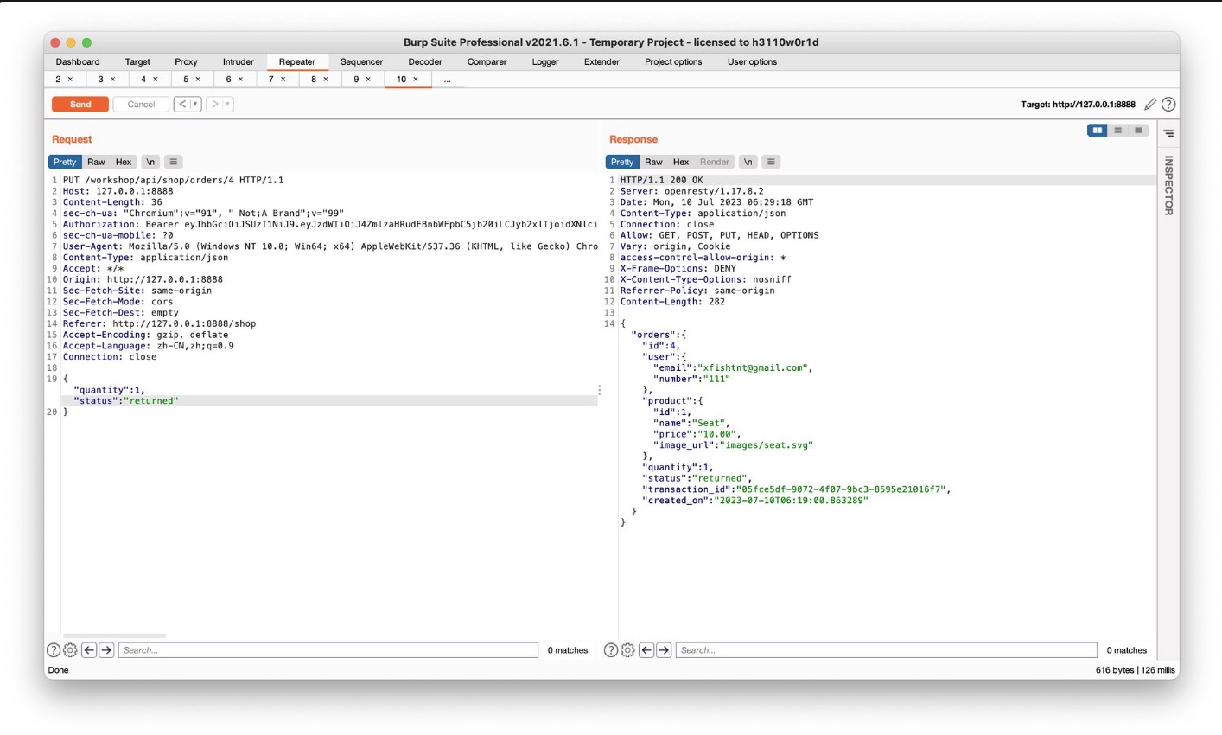Screen dimensions: 1222x735
Task: Select Repeater tab 7
Action: pos(277,80)
